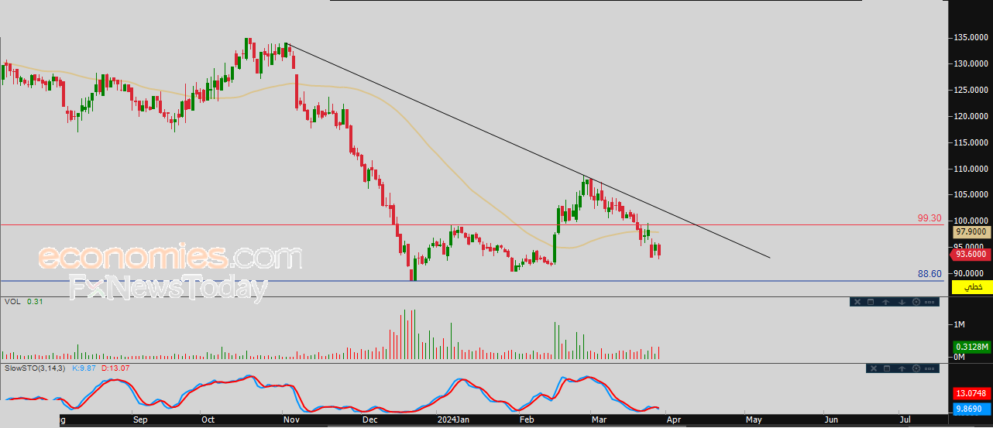Remove the VOL indicator pane with its X icon

pyautogui.click(x=857, y=302)
